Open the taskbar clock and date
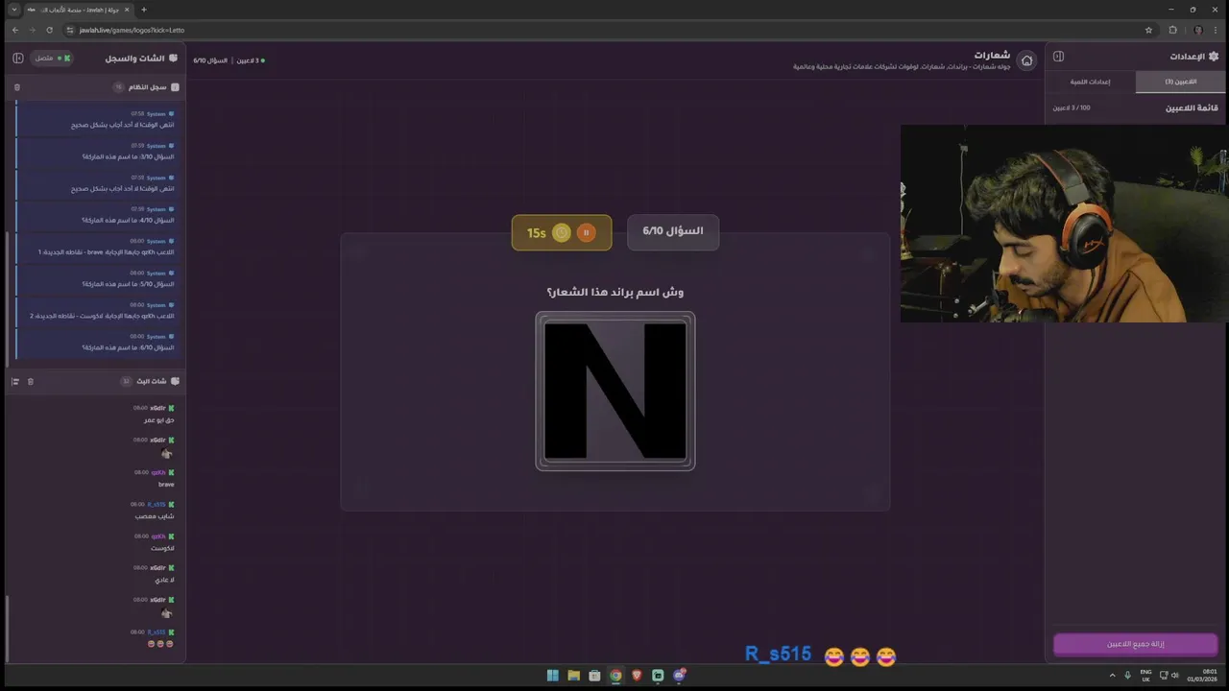Screen dimensions: 1229x691 point(1201,675)
